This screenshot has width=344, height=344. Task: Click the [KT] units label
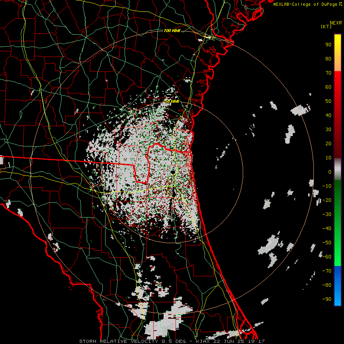point(326,26)
